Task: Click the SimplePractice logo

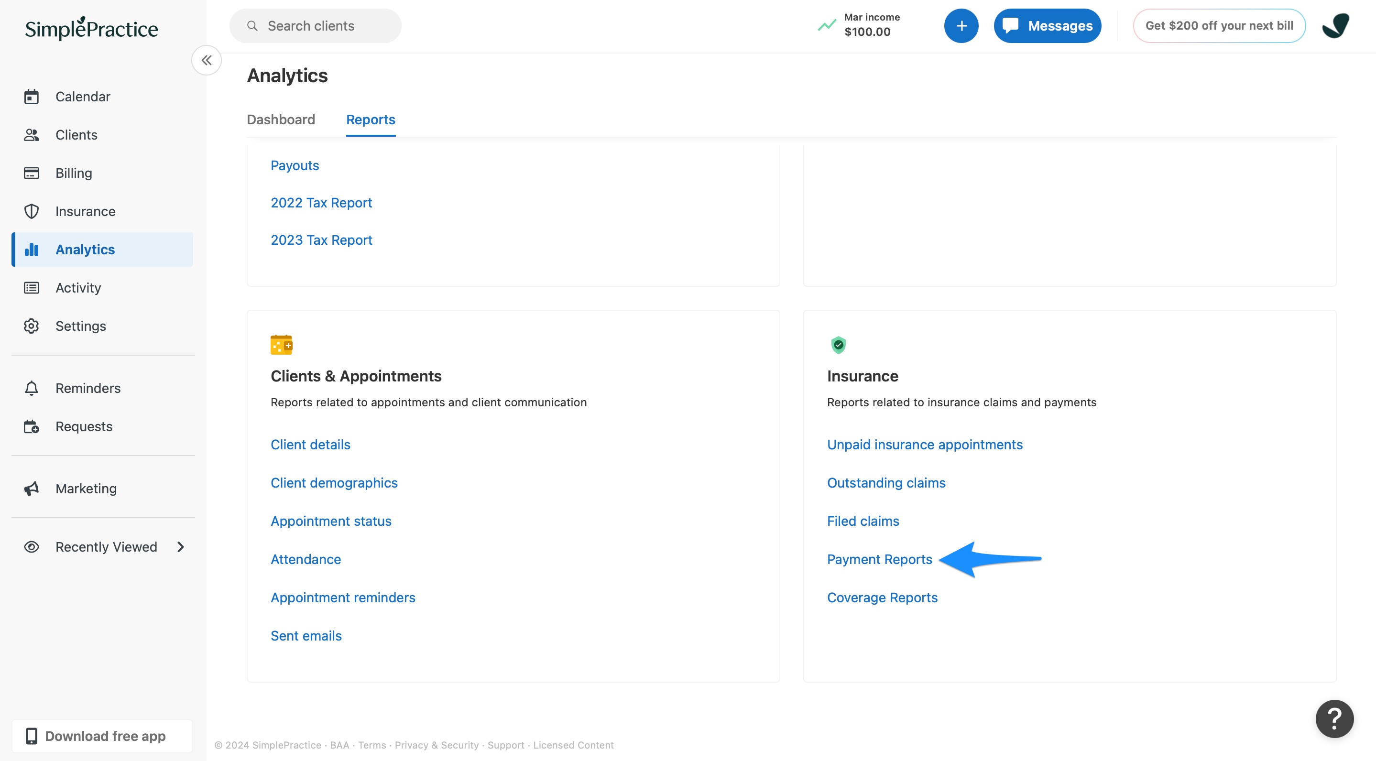Action: (x=91, y=28)
